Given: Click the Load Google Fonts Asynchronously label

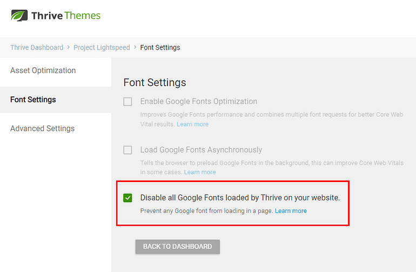Looking at the screenshot, I should (201, 150).
